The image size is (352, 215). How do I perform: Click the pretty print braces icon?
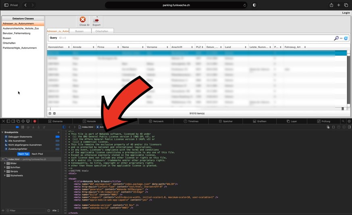(333, 127)
